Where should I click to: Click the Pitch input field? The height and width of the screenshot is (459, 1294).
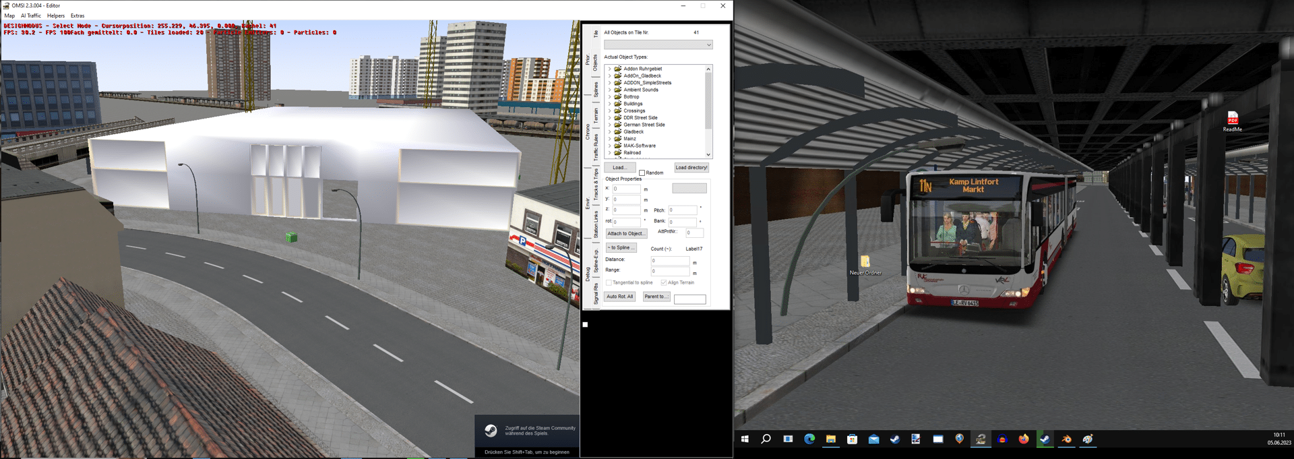coord(682,210)
